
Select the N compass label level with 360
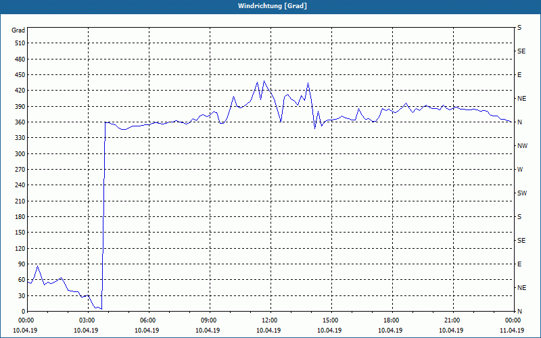pyautogui.click(x=519, y=122)
